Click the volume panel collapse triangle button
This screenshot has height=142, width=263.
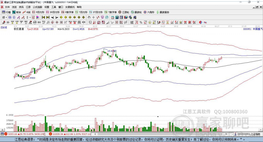[2, 130]
